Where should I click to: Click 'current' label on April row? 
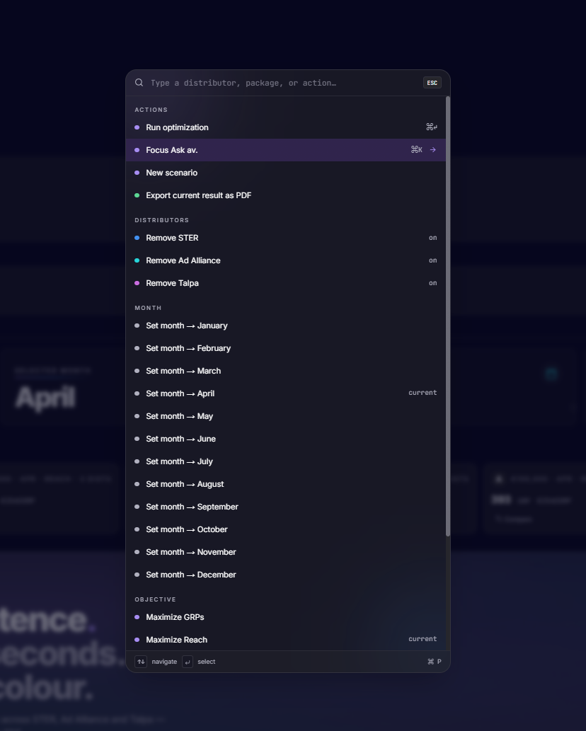(x=423, y=393)
